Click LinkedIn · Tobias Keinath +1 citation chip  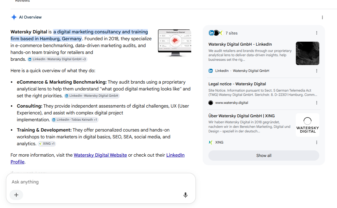pos(75,120)
